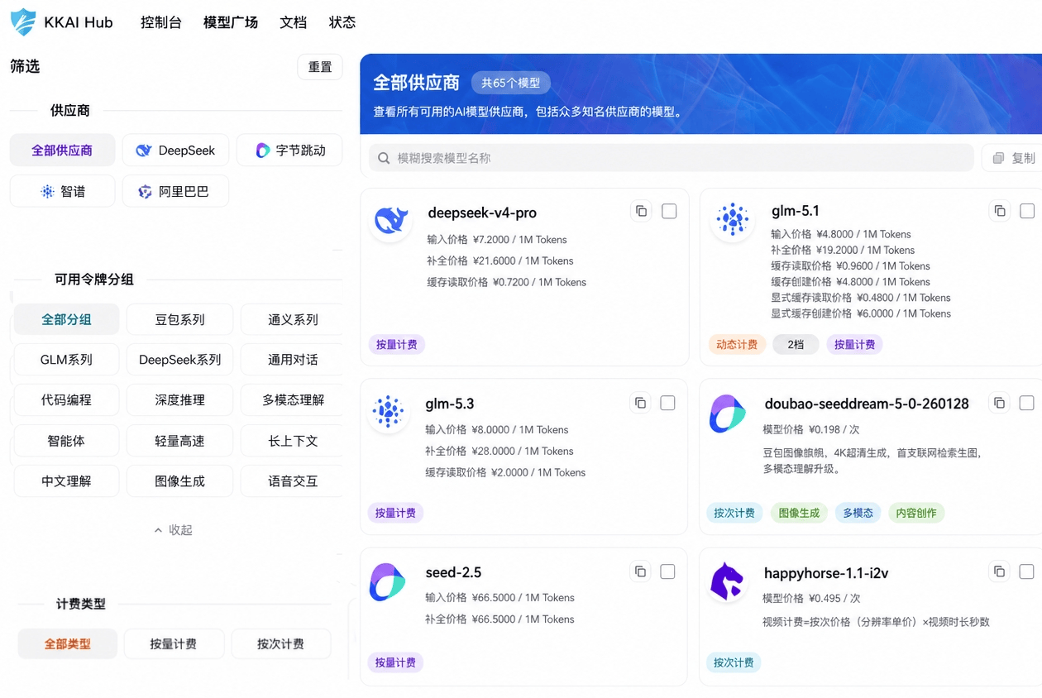Tick the glm-5.3 checkbox
The width and height of the screenshot is (1042, 698).
667,403
